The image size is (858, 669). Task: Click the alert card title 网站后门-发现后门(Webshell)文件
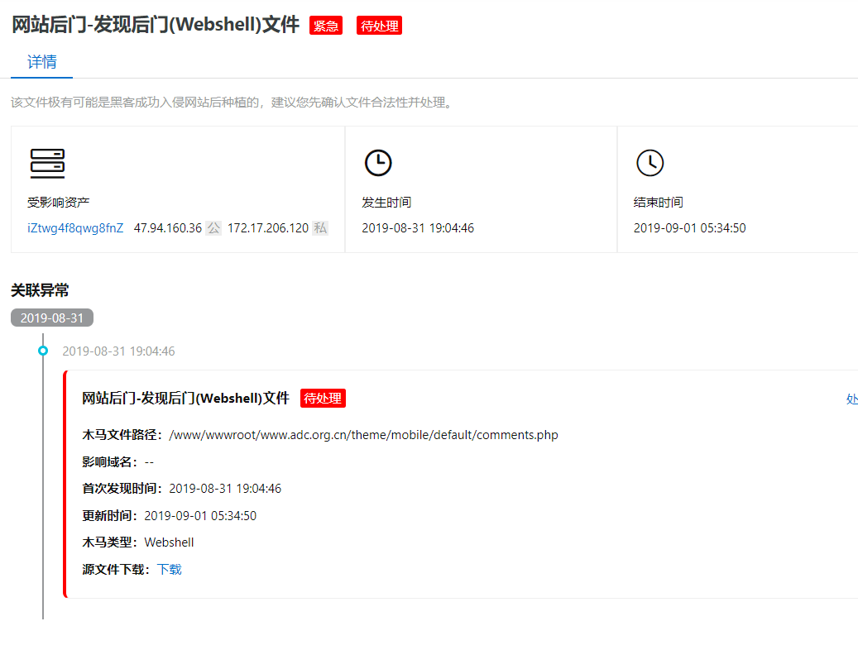pos(185,399)
